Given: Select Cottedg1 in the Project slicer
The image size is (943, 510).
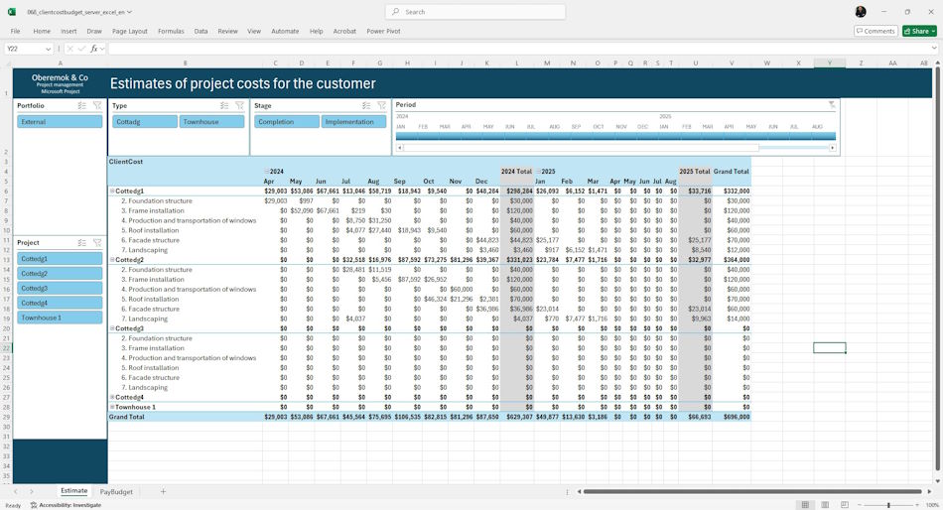Looking at the screenshot, I should [x=60, y=259].
